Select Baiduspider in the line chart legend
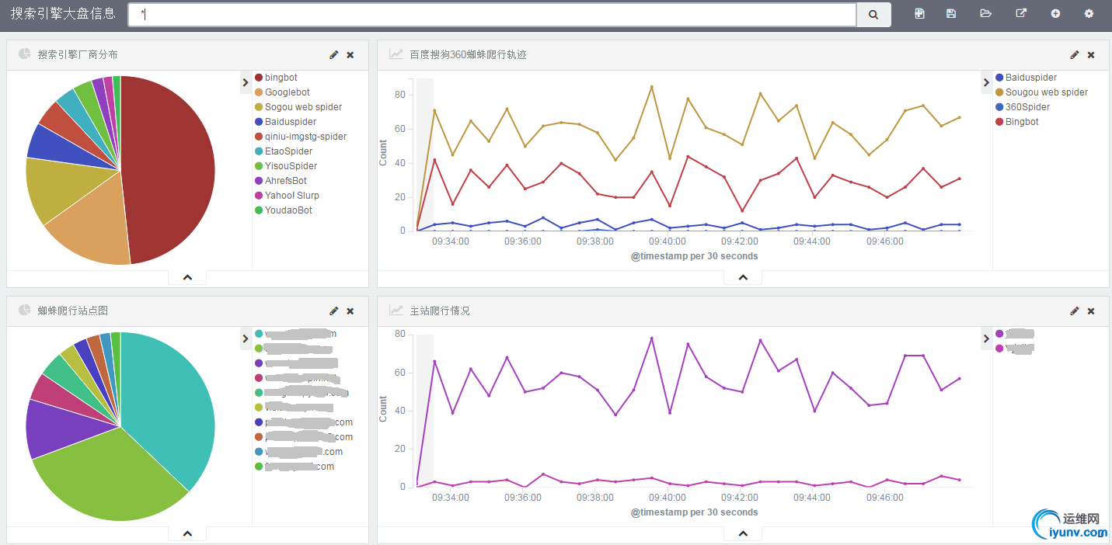This screenshot has height=545, width=1112. [x=1031, y=78]
